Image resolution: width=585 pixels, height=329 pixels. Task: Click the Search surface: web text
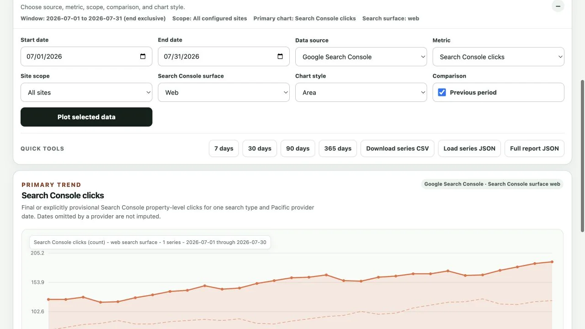[391, 19]
